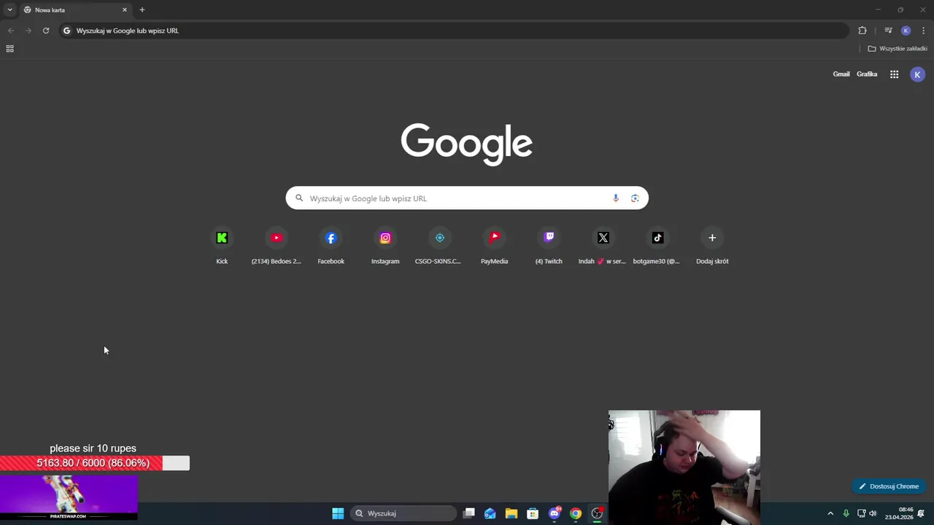This screenshot has width=934, height=525.
Task: Click the taskbar Wyszukaj search box
Action: pos(403,513)
